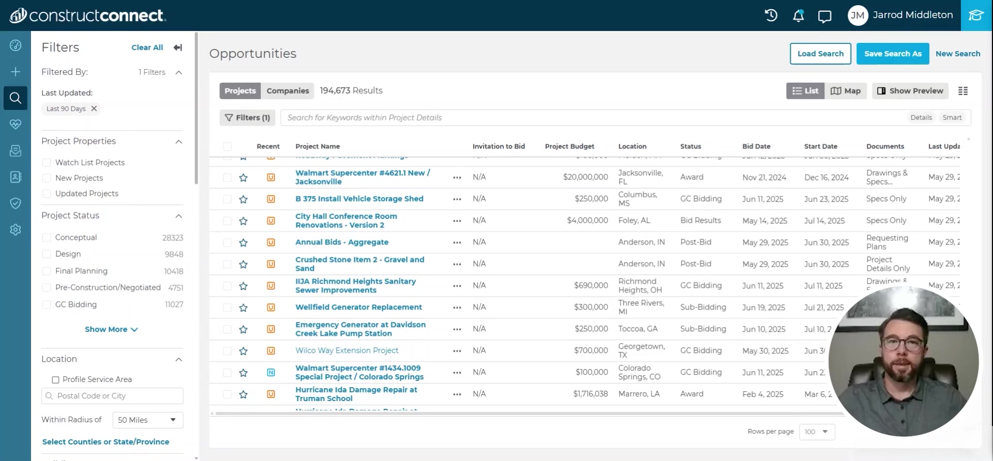Collapse the Filters panel arrow icon
The height and width of the screenshot is (461, 993).
pyautogui.click(x=178, y=48)
